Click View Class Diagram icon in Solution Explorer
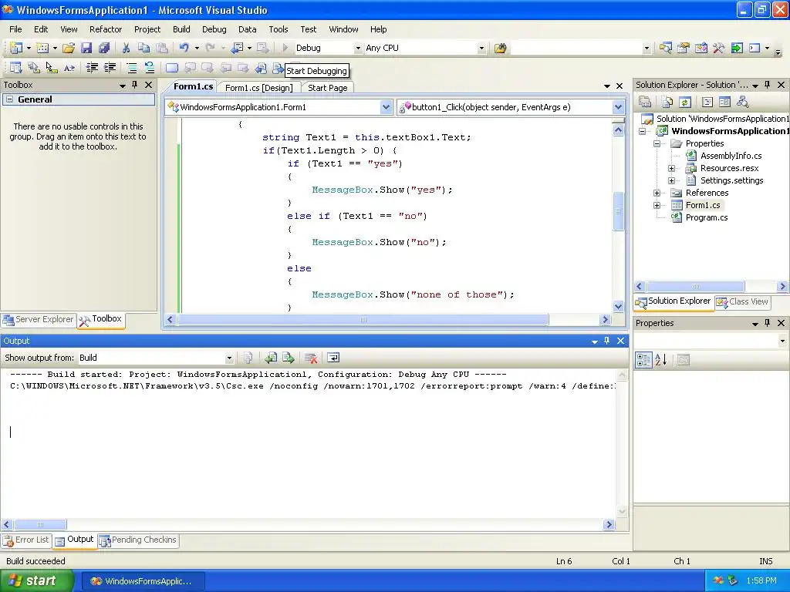The image size is (790, 592). (743, 103)
